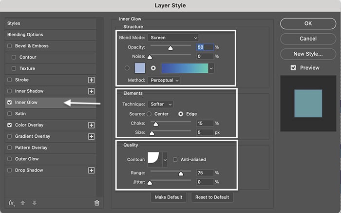
Task: Select Edge source radio button
Action: [181, 114]
